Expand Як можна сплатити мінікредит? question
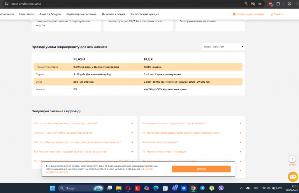The image size is (299, 193). [x=192, y=152]
